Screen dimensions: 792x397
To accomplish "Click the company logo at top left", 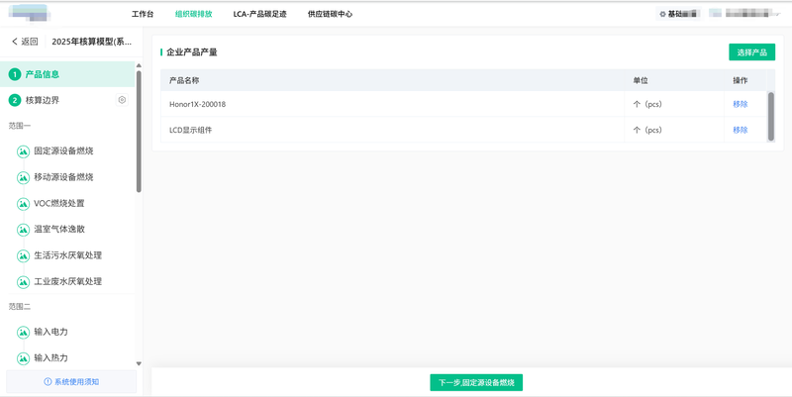I will pyautogui.click(x=30, y=13).
